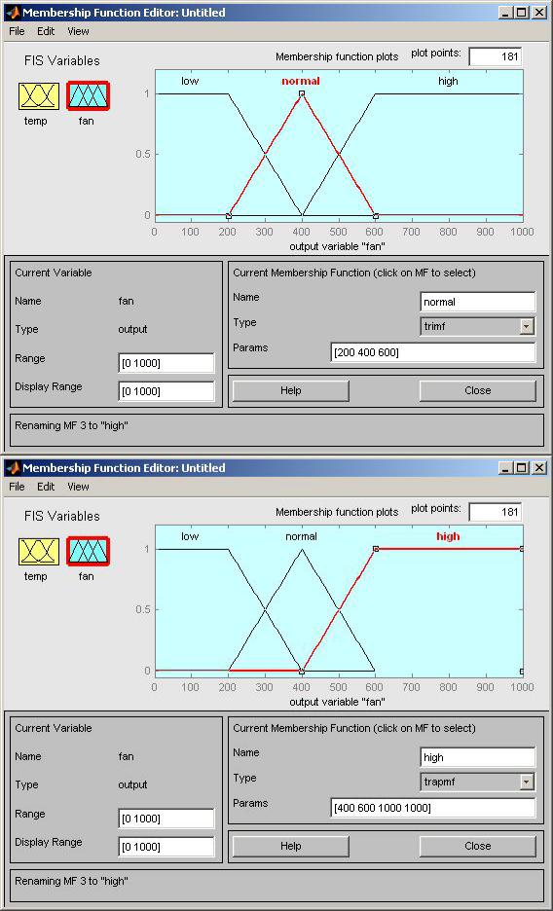The width and height of the screenshot is (553, 911).
Task: Click the Params field with [200 400 600]
Action: [x=432, y=352]
